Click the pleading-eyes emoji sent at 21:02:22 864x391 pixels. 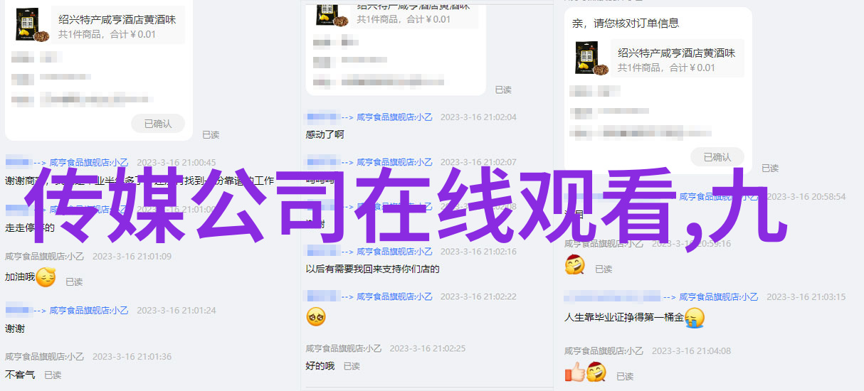tap(316, 316)
